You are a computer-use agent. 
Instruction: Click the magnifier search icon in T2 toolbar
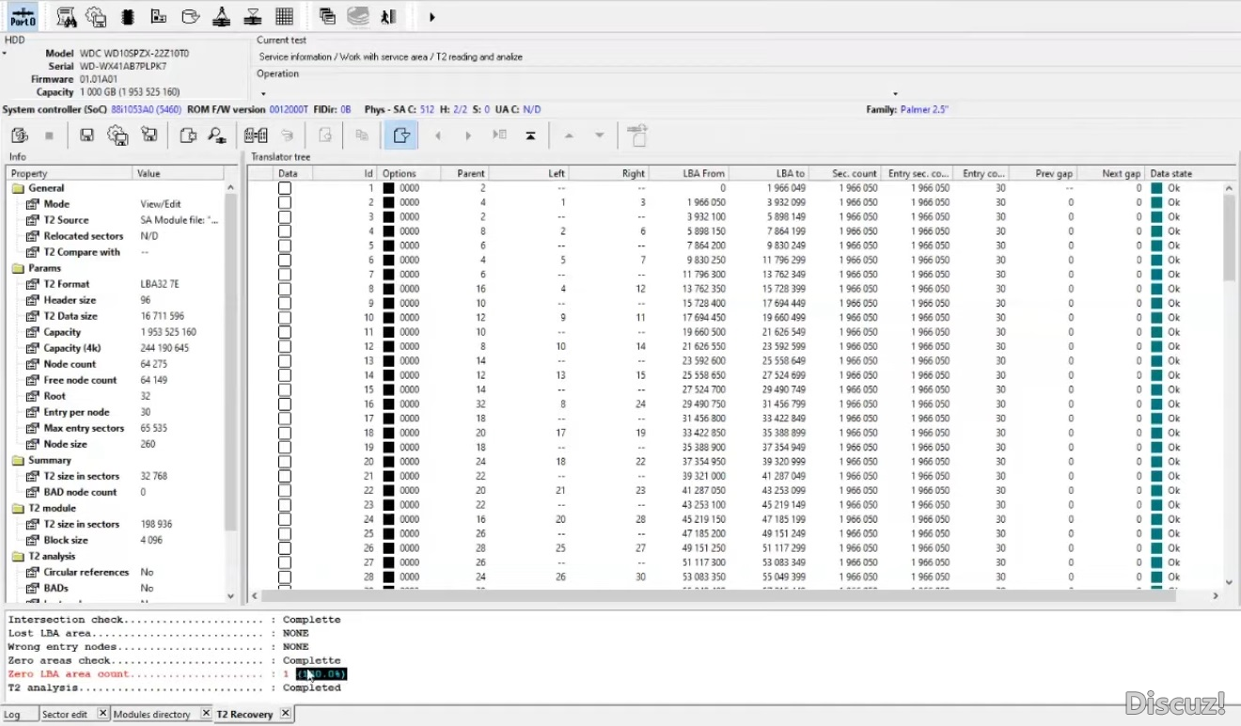(217, 135)
